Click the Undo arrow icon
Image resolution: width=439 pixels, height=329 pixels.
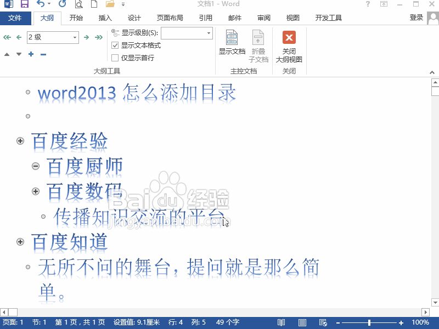pyautogui.click(x=41, y=4)
